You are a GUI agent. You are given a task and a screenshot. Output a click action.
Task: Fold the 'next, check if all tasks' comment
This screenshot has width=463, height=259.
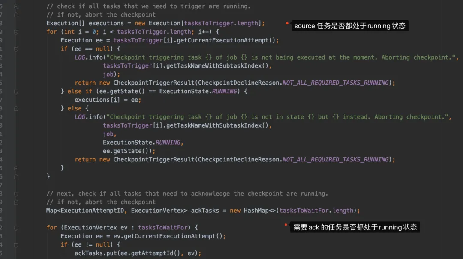[x=16, y=194]
